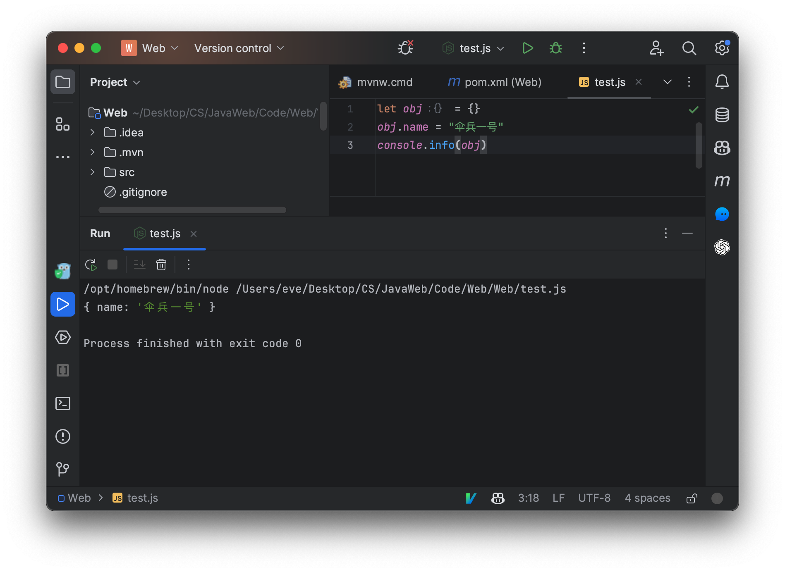785x572 pixels.
Task: Toggle file read-only lock in status bar
Action: pos(692,498)
